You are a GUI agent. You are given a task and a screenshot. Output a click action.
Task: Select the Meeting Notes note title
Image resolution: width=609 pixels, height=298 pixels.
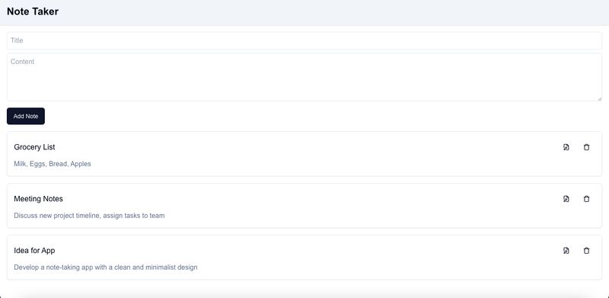(39, 199)
